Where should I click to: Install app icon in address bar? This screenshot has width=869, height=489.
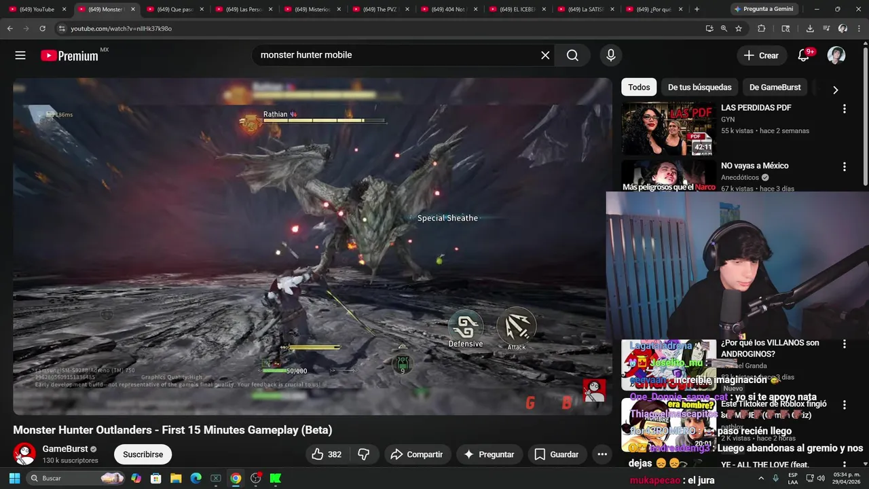[709, 29]
